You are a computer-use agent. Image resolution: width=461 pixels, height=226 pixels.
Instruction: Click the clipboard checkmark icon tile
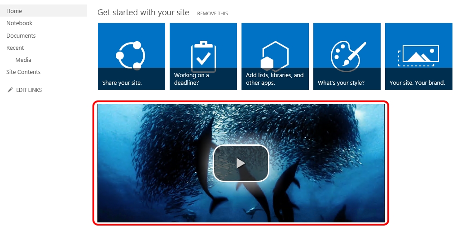point(203,56)
